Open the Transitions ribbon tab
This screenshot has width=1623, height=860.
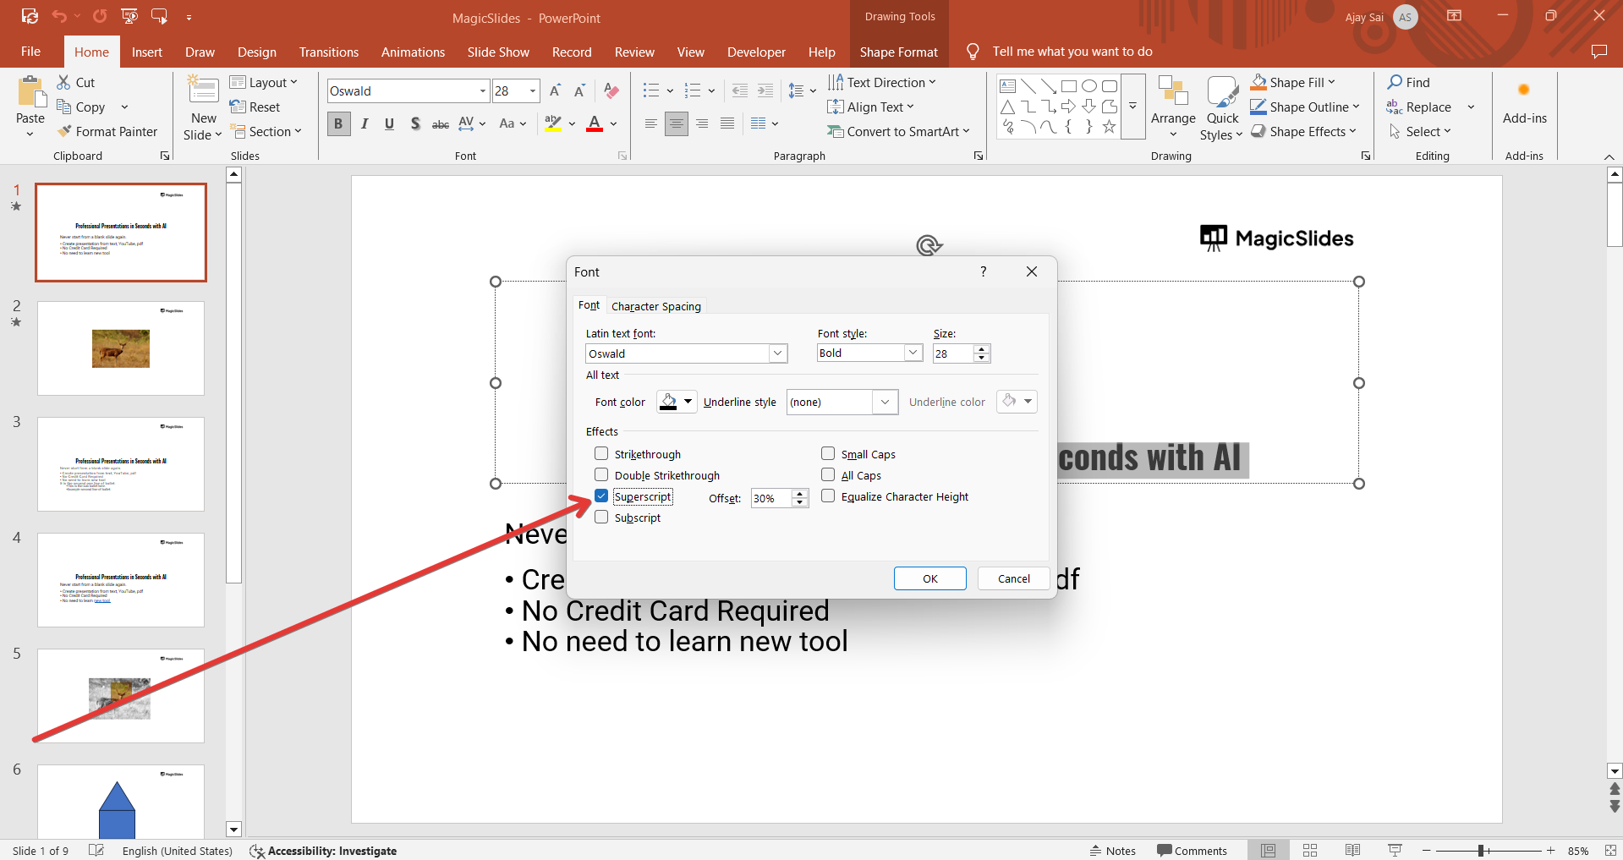(328, 52)
